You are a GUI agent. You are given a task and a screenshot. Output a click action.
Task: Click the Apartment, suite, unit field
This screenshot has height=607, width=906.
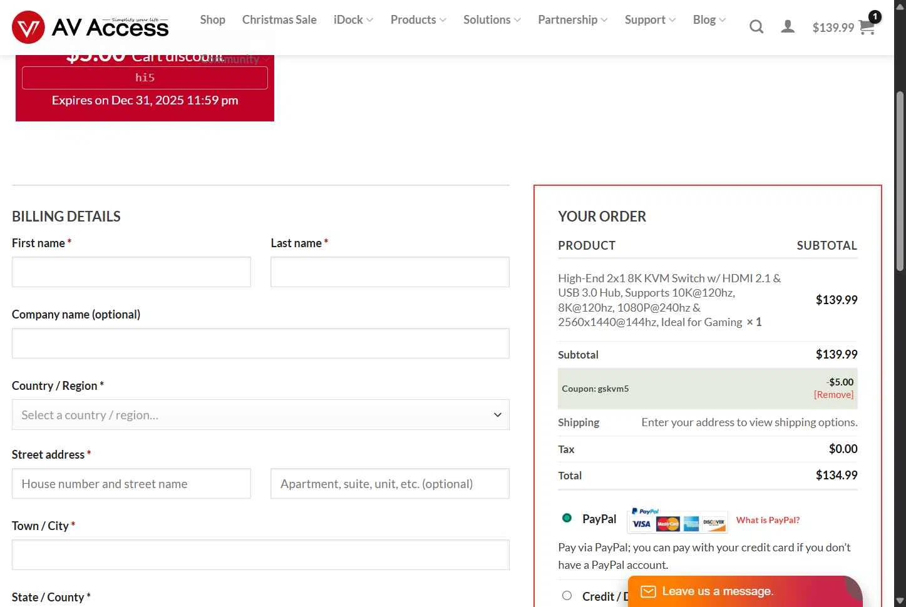point(390,484)
